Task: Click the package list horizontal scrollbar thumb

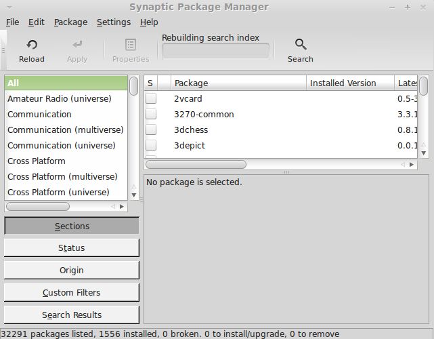Action: click(x=196, y=164)
